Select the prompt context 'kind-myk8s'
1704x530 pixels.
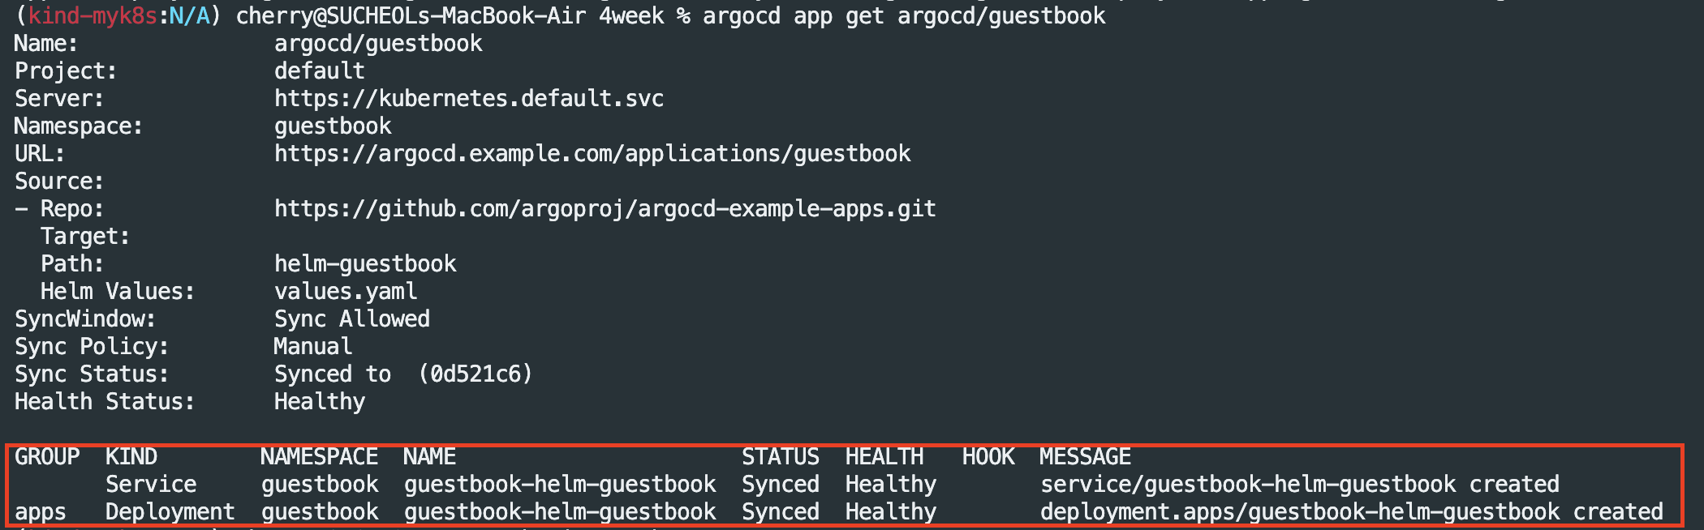click(x=93, y=16)
